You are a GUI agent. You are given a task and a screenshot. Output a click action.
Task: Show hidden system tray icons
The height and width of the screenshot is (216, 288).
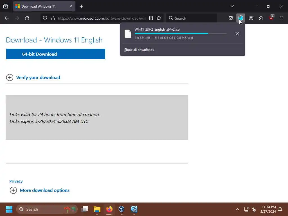(x=237, y=209)
